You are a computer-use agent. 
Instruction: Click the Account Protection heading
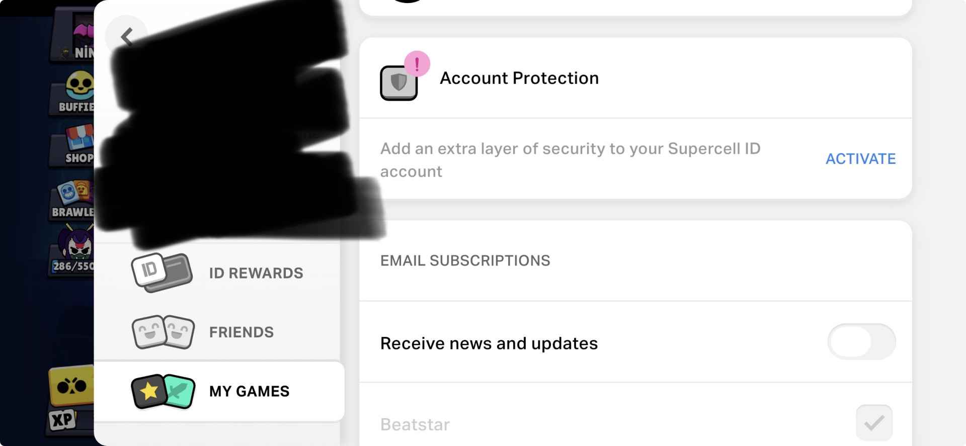click(519, 78)
